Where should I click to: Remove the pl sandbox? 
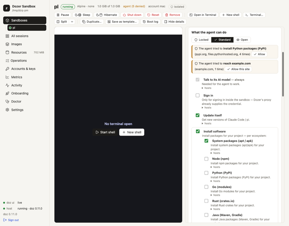(173, 15)
